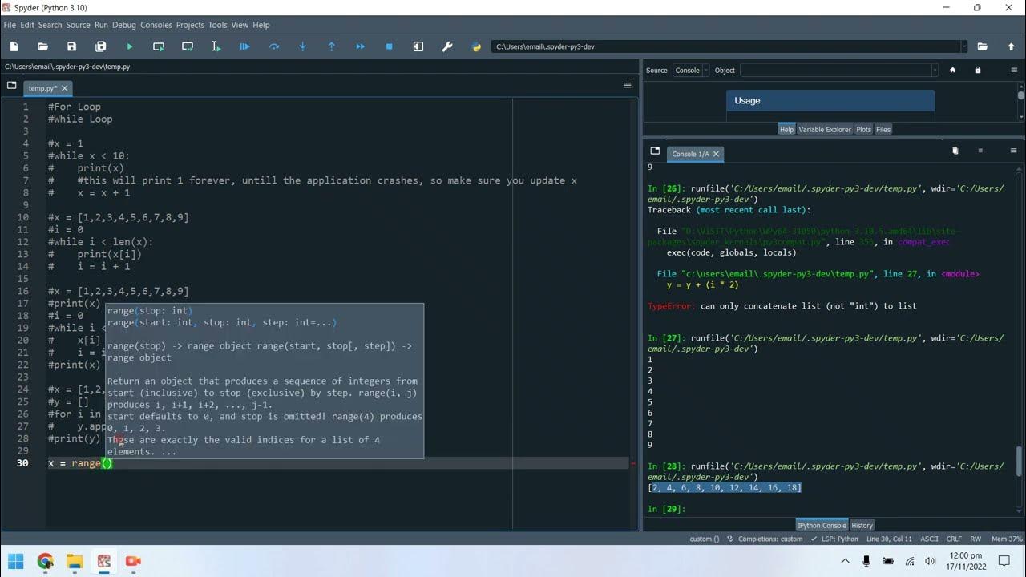This screenshot has height=577, width=1026.
Task: Maximize current pane toolbar icon
Action: pyautogui.click(x=418, y=46)
